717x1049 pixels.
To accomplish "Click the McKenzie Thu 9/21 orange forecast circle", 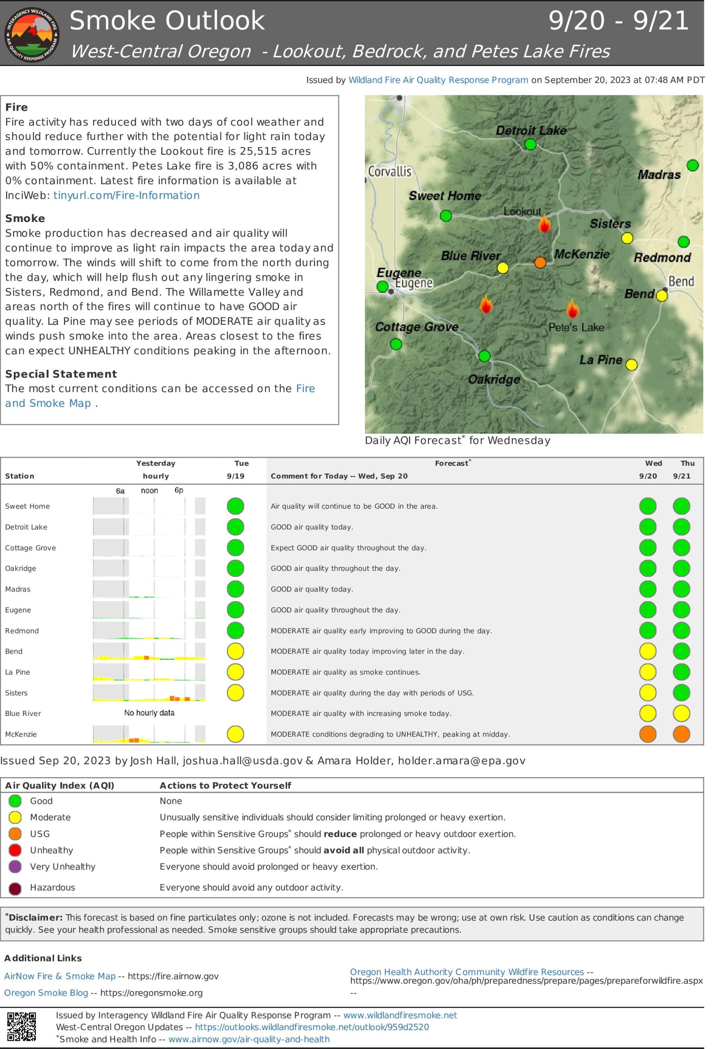I will click(682, 734).
